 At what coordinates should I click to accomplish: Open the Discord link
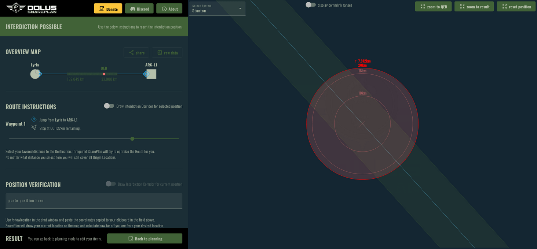point(139,8)
